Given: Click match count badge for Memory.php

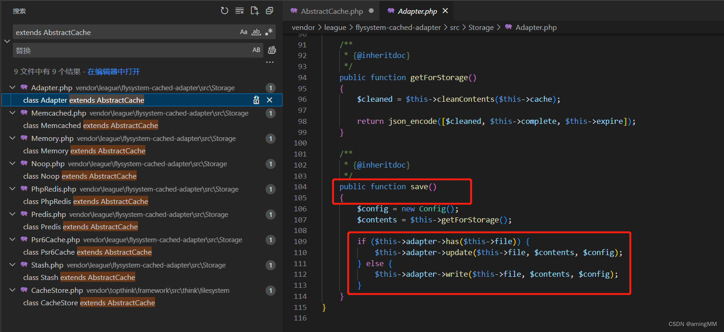Looking at the screenshot, I should [271, 138].
